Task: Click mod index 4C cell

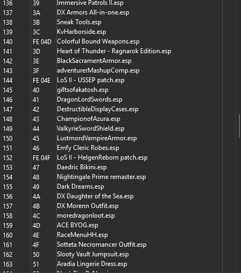Action: pyautogui.click(x=36, y=216)
